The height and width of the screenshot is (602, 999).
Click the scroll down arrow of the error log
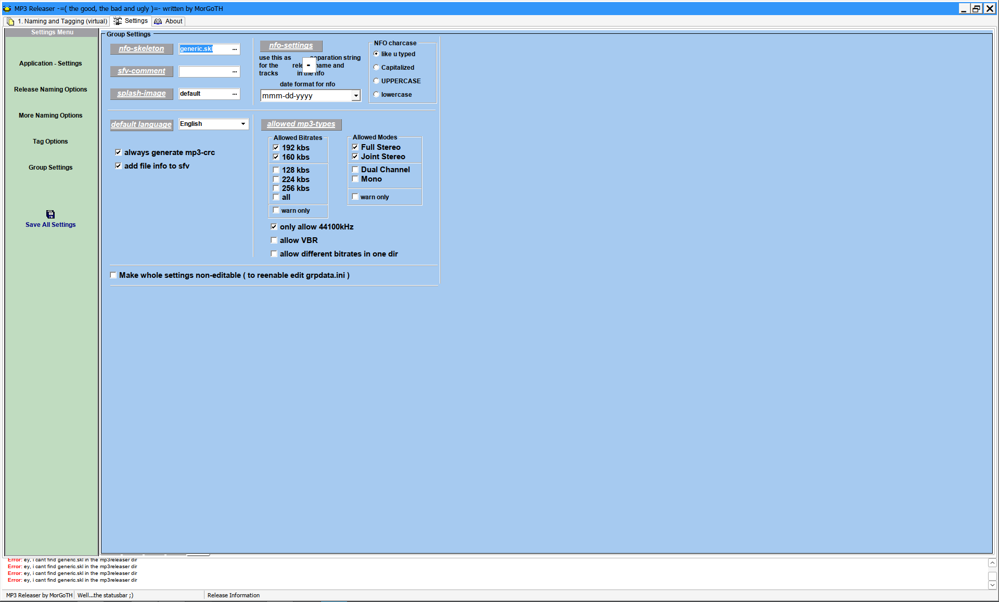(992, 585)
